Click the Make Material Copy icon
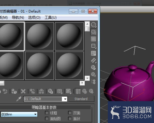 tap(32, 91)
